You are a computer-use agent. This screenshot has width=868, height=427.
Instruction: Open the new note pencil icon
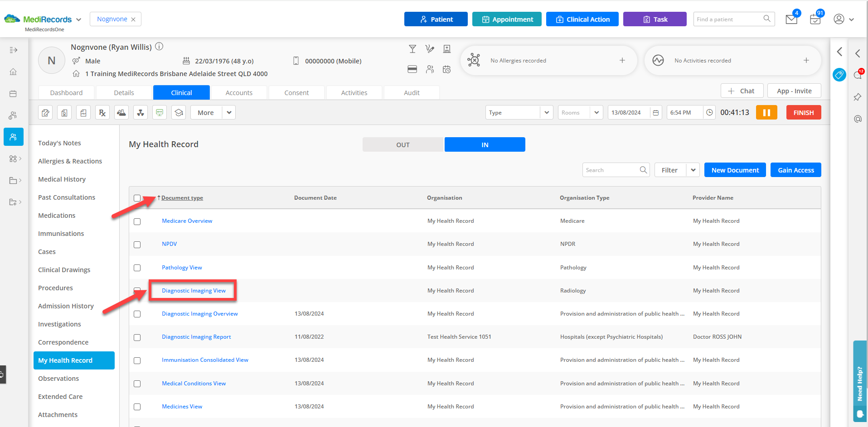click(45, 113)
